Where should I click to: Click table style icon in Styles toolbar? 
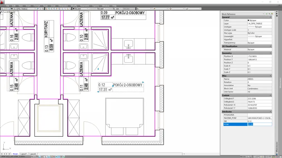click(170, 9)
